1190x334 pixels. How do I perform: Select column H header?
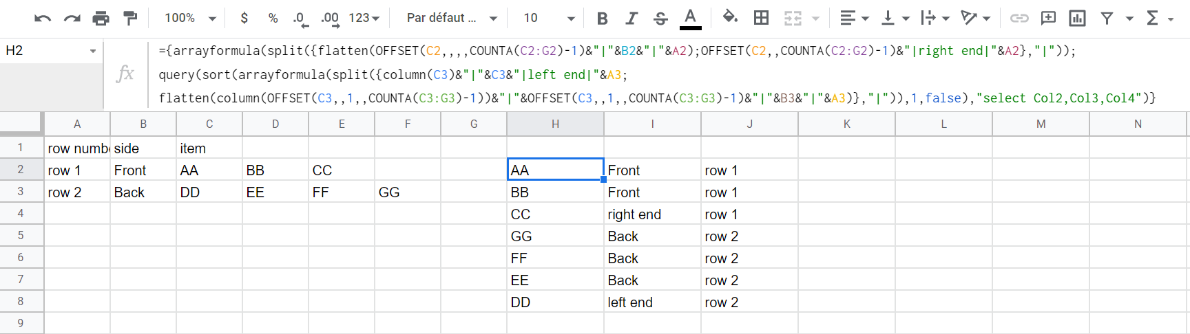coord(555,124)
